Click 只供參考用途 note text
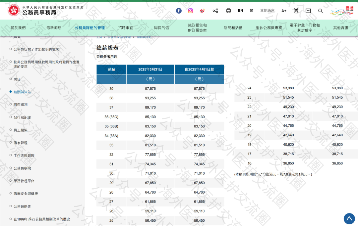The image size is (358, 226). click(107, 57)
